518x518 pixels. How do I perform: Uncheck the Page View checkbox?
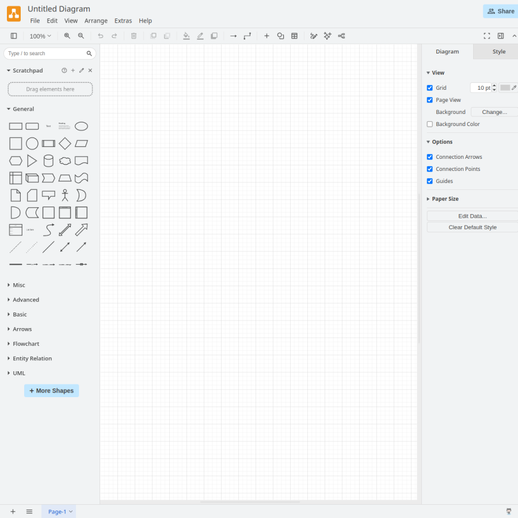(430, 100)
